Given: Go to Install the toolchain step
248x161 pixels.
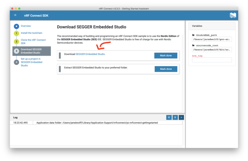Looking at the screenshot, I should click(32, 33).
